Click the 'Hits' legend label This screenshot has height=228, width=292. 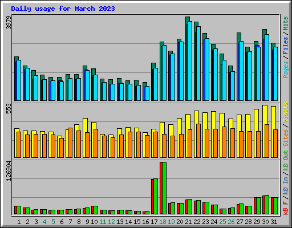pos(286,23)
